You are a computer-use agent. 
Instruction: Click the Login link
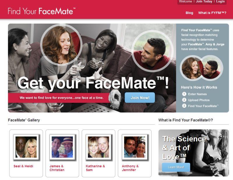[220, 1]
